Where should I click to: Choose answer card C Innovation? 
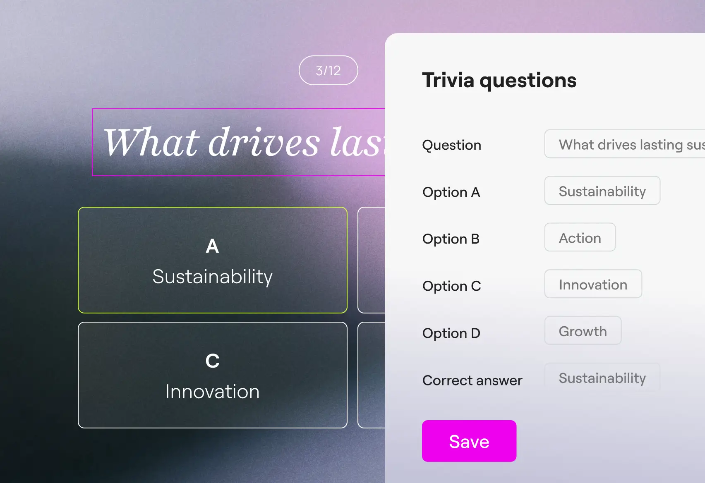(x=212, y=375)
